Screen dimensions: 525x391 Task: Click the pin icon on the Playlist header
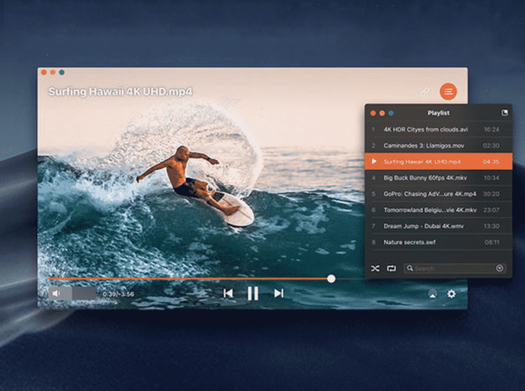(x=505, y=113)
